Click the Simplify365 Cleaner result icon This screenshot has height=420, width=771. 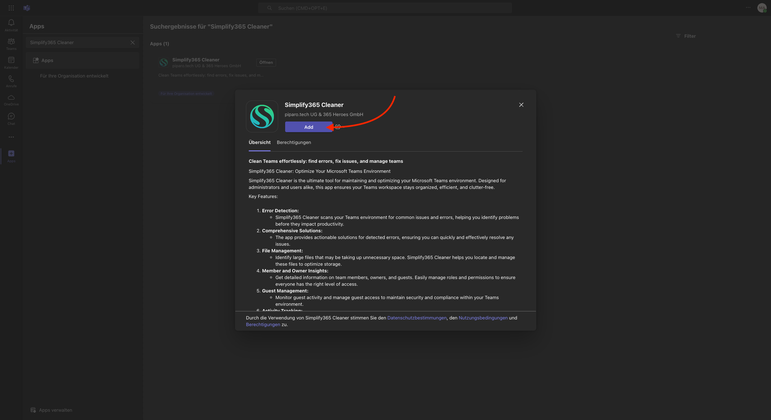(164, 62)
